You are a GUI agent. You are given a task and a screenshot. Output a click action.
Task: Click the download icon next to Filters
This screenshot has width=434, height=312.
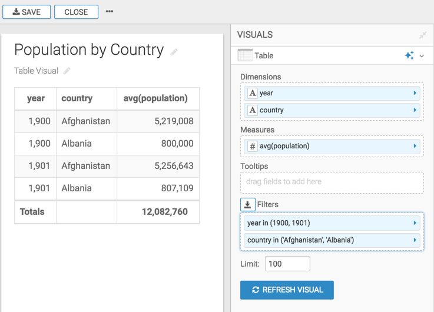[x=247, y=204]
